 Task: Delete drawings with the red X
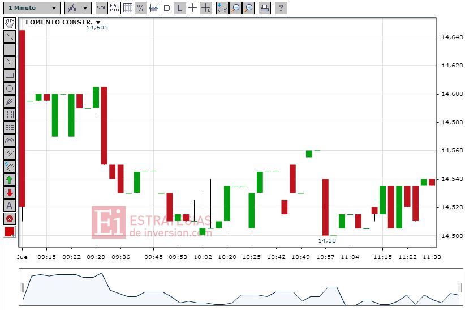[10, 219]
